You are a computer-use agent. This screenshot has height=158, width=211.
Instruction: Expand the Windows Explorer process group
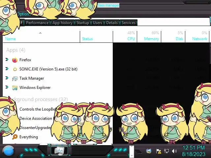(x=7, y=87)
